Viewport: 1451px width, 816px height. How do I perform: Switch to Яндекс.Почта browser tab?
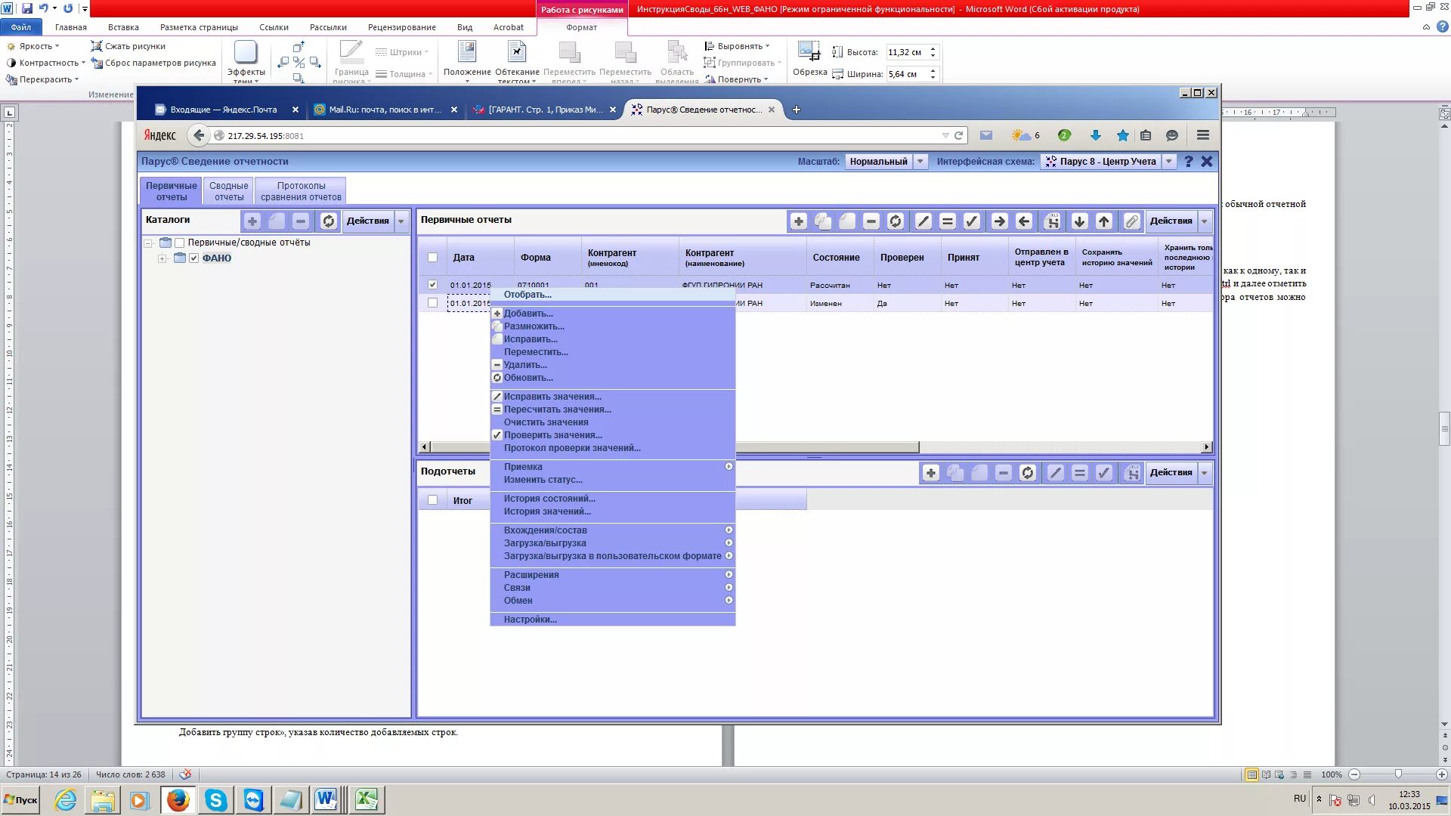(223, 110)
